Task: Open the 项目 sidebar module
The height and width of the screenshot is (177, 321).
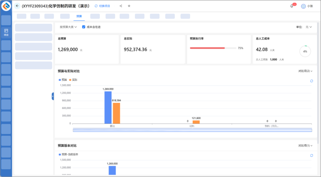Action: click(6, 32)
